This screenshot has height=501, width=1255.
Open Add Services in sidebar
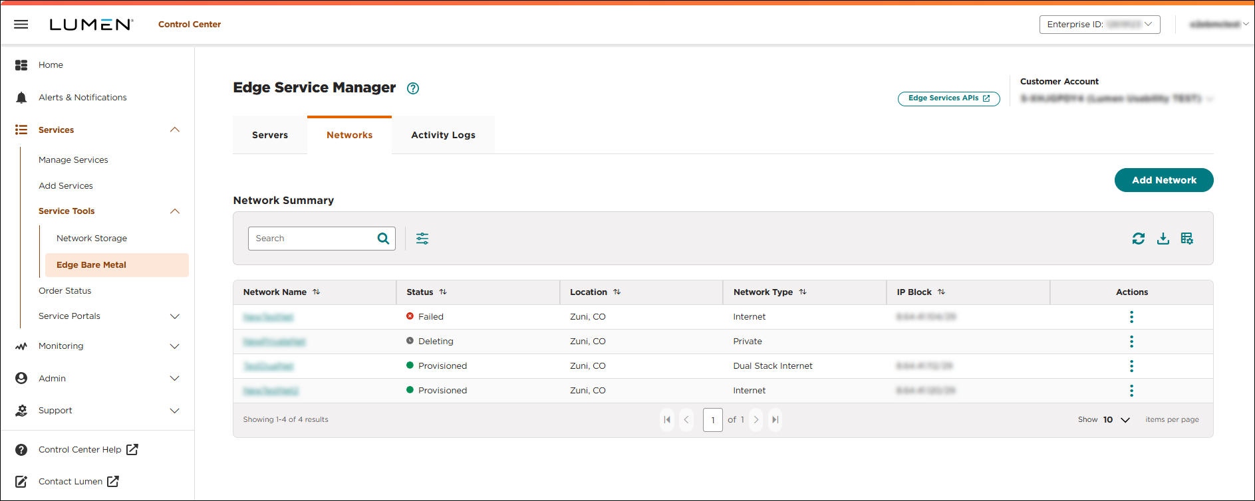pos(66,186)
